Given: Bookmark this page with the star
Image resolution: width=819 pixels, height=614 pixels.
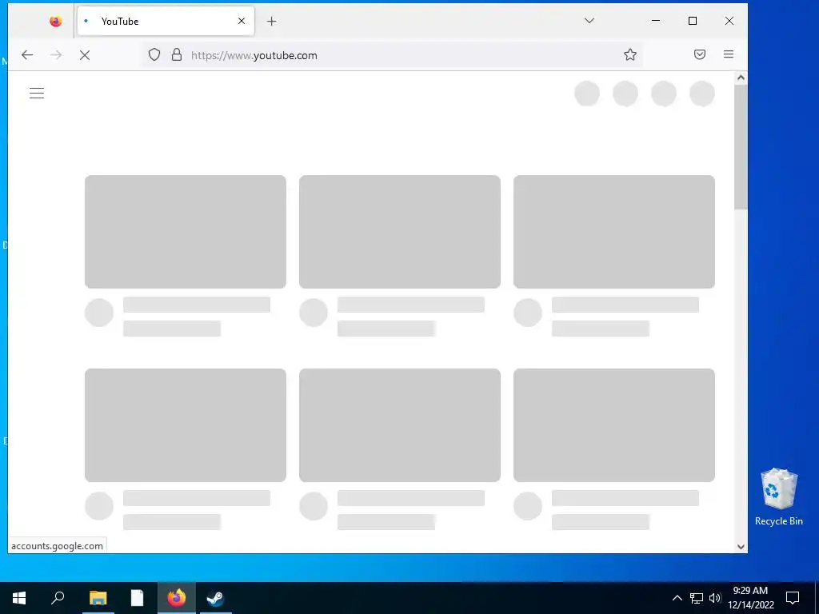Looking at the screenshot, I should tap(630, 55).
